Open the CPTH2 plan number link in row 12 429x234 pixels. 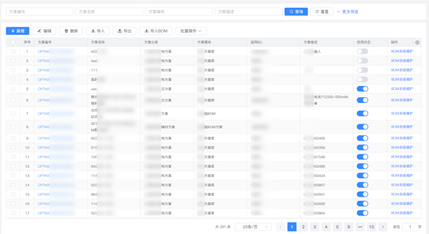[x=56, y=166]
